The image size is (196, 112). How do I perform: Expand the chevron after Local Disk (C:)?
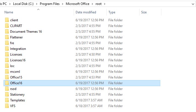click(37, 4)
